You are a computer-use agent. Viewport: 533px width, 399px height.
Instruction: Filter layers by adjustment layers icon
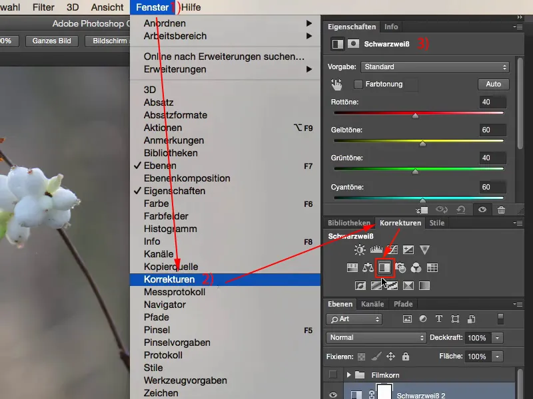(x=423, y=319)
